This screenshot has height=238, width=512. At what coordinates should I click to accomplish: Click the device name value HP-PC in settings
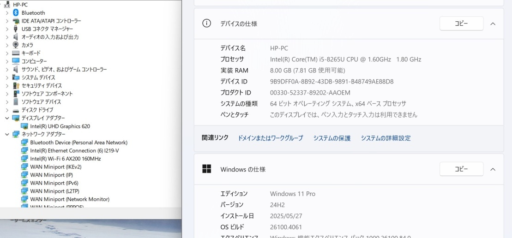[x=279, y=48]
